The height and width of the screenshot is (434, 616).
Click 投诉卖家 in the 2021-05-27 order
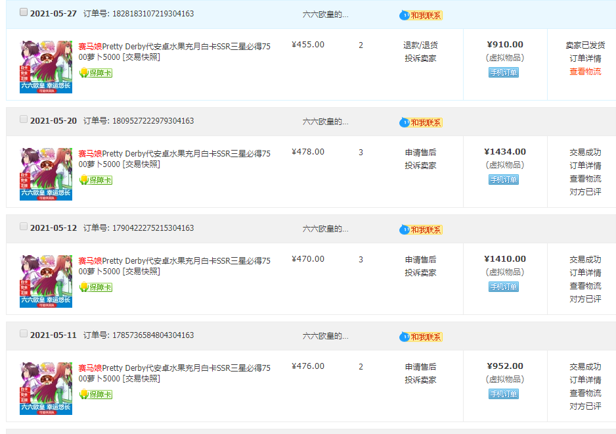pyautogui.click(x=420, y=59)
